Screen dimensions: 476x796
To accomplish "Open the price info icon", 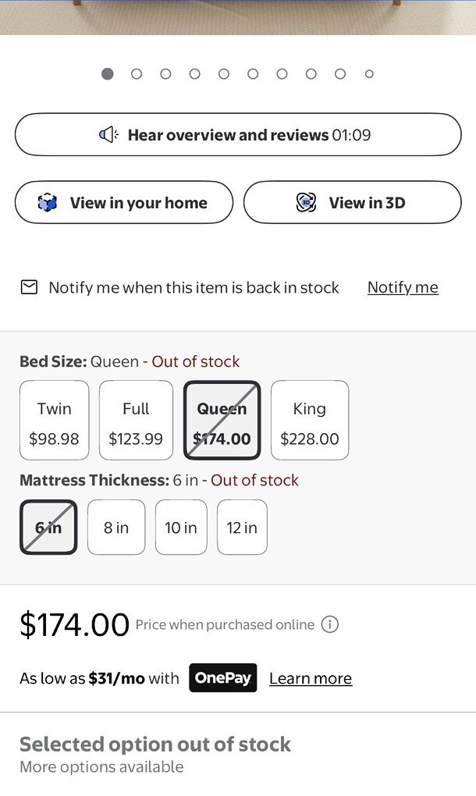I will (330, 624).
